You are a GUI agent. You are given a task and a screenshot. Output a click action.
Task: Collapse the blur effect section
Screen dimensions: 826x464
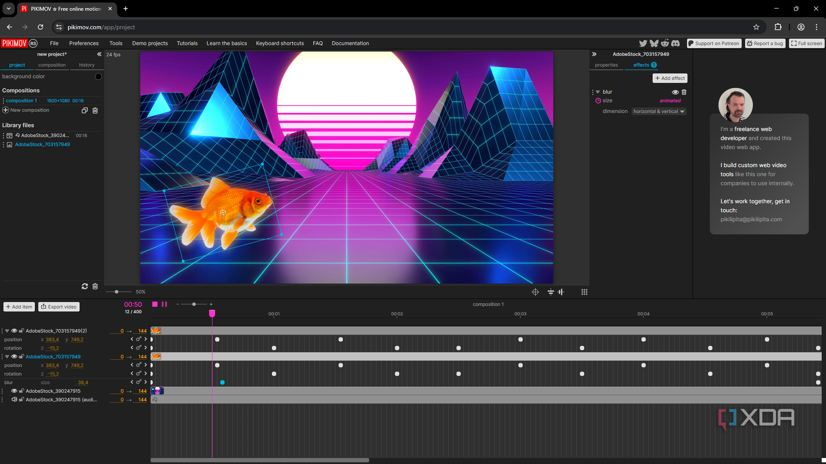click(x=598, y=92)
